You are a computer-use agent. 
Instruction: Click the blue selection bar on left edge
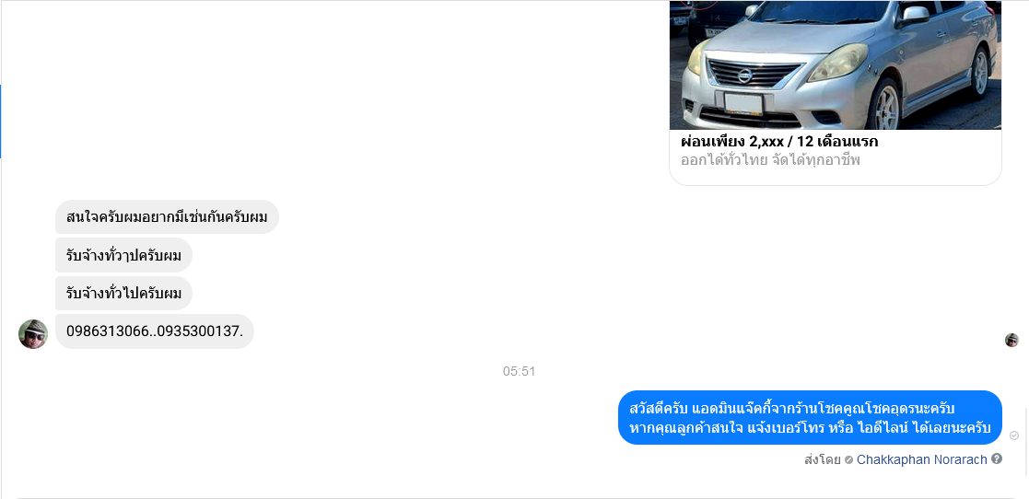click(1, 122)
